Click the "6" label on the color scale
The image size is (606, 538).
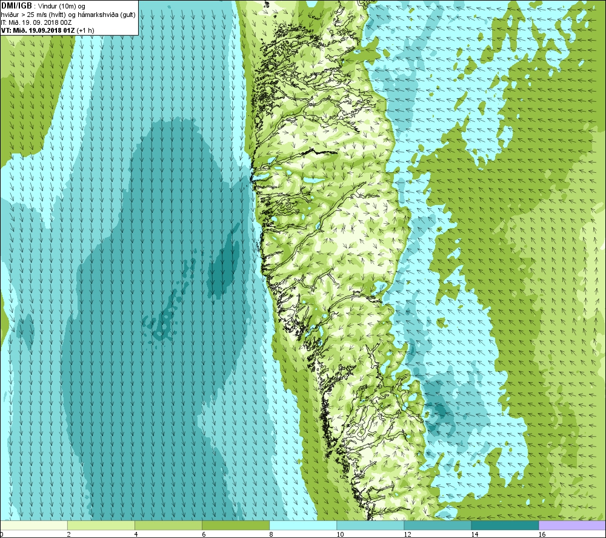(x=204, y=534)
